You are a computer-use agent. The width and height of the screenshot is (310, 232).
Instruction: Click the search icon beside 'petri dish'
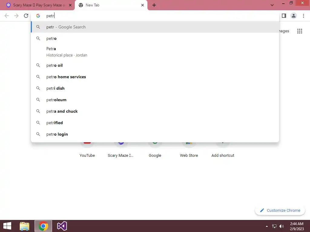38,88
